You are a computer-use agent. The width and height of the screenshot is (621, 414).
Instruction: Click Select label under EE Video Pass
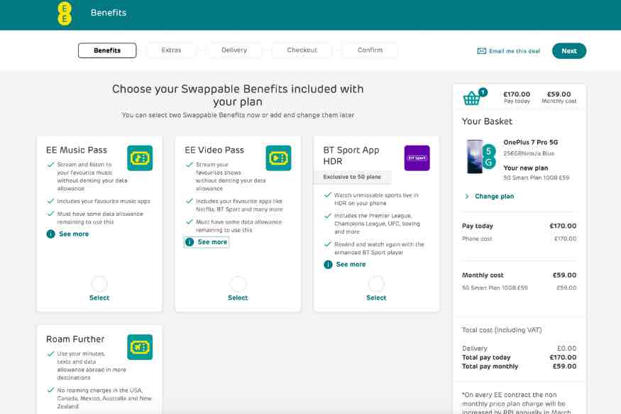238,298
